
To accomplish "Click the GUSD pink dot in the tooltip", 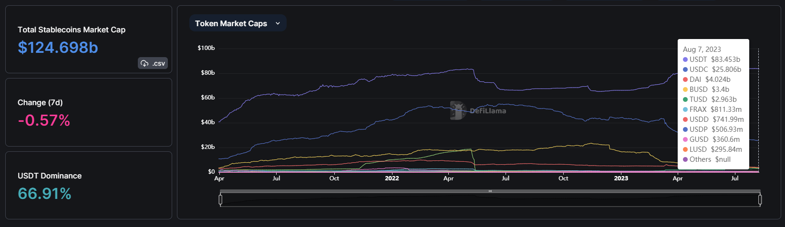I will 685,139.
